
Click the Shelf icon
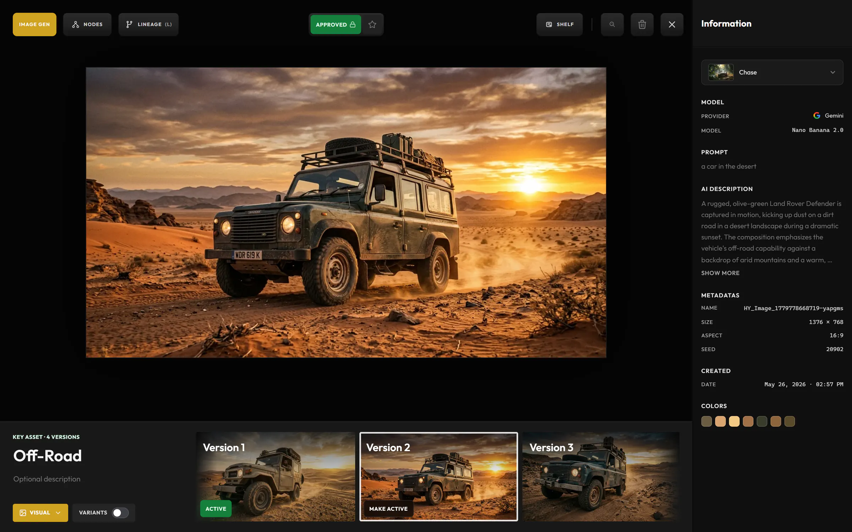pos(549,24)
